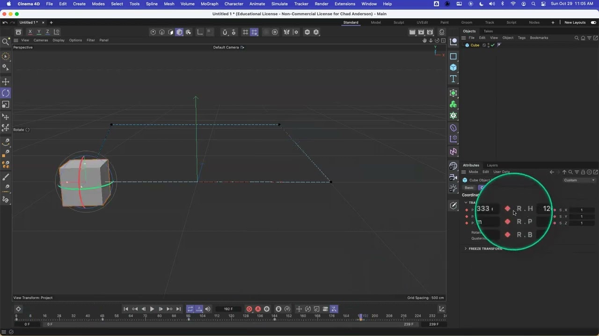Image resolution: width=599 pixels, height=336 pixels.
Task: Step to the next frame
Action: (x=161, y=309)
